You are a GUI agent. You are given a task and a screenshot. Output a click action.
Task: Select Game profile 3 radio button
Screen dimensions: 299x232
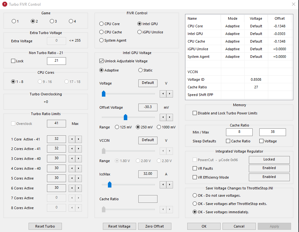click(52, 21)
